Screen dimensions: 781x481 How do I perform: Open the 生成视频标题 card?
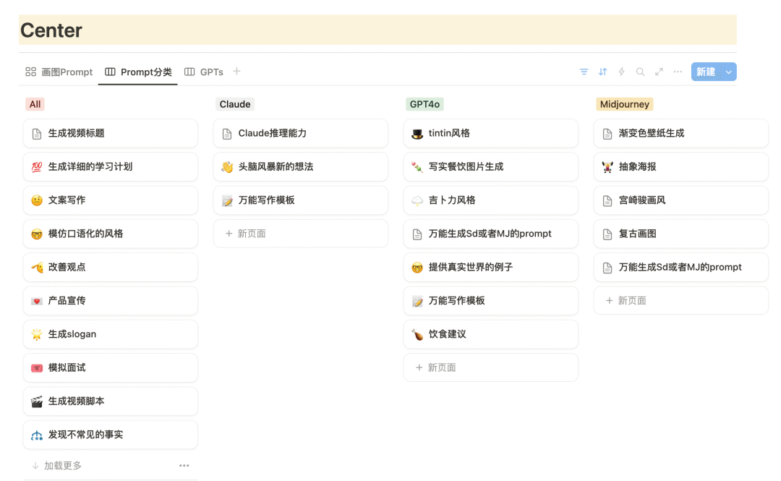click(111, 134)
